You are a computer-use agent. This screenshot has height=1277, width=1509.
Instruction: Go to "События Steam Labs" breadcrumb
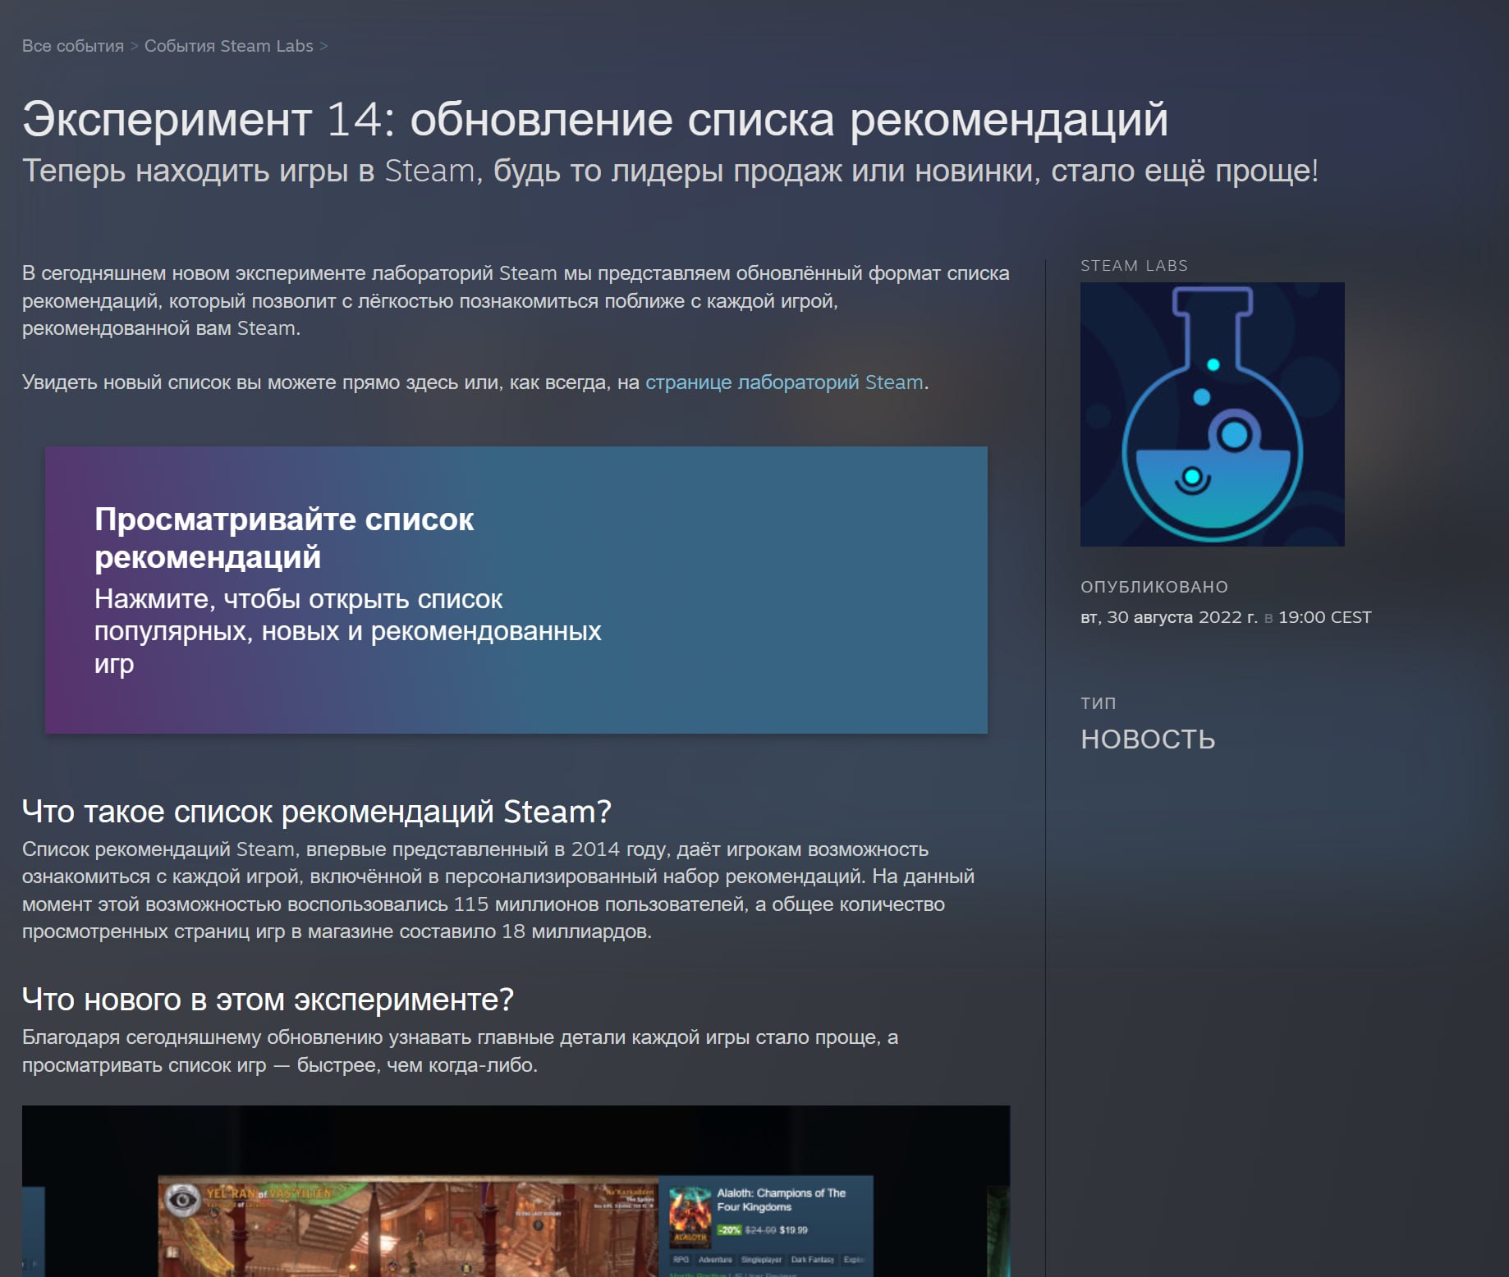pos(228,46)
